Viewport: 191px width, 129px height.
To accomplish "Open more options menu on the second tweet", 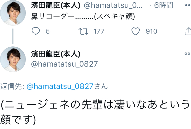I will coord(187,53).
